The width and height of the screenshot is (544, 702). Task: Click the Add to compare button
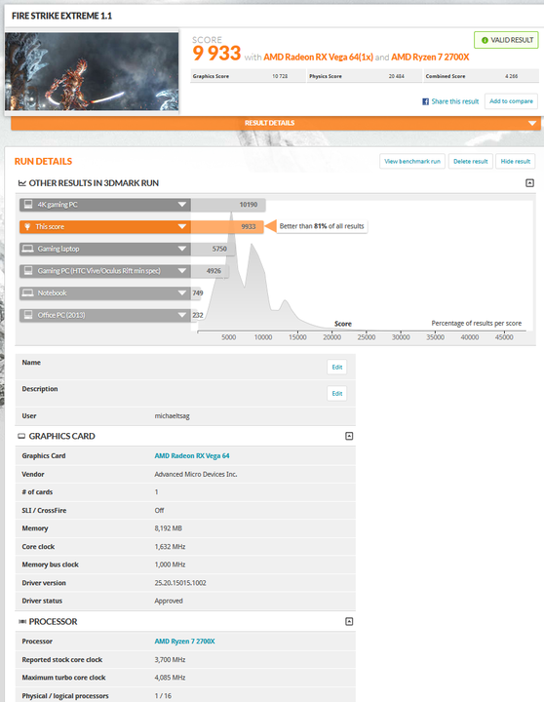[511, 101]
